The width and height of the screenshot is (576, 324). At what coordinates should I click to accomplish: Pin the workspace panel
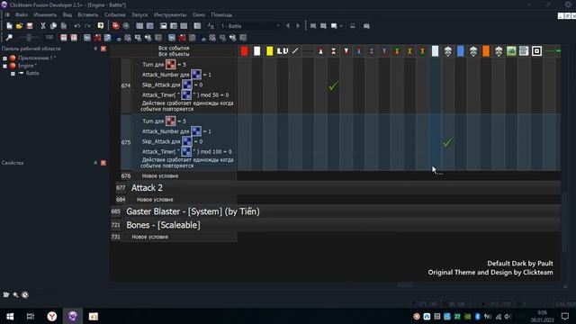click(x=95, y=49)
